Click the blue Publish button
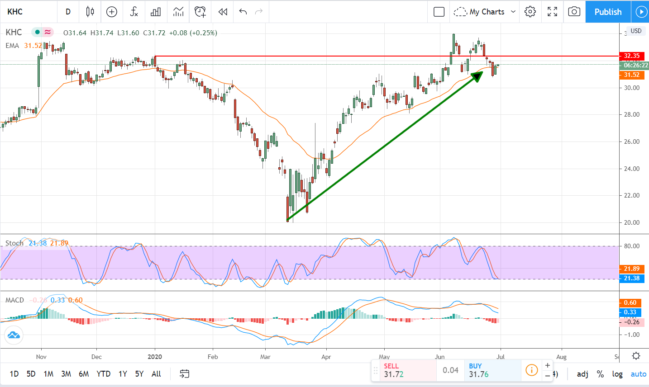The image size is (649, 387). [608, 12]
